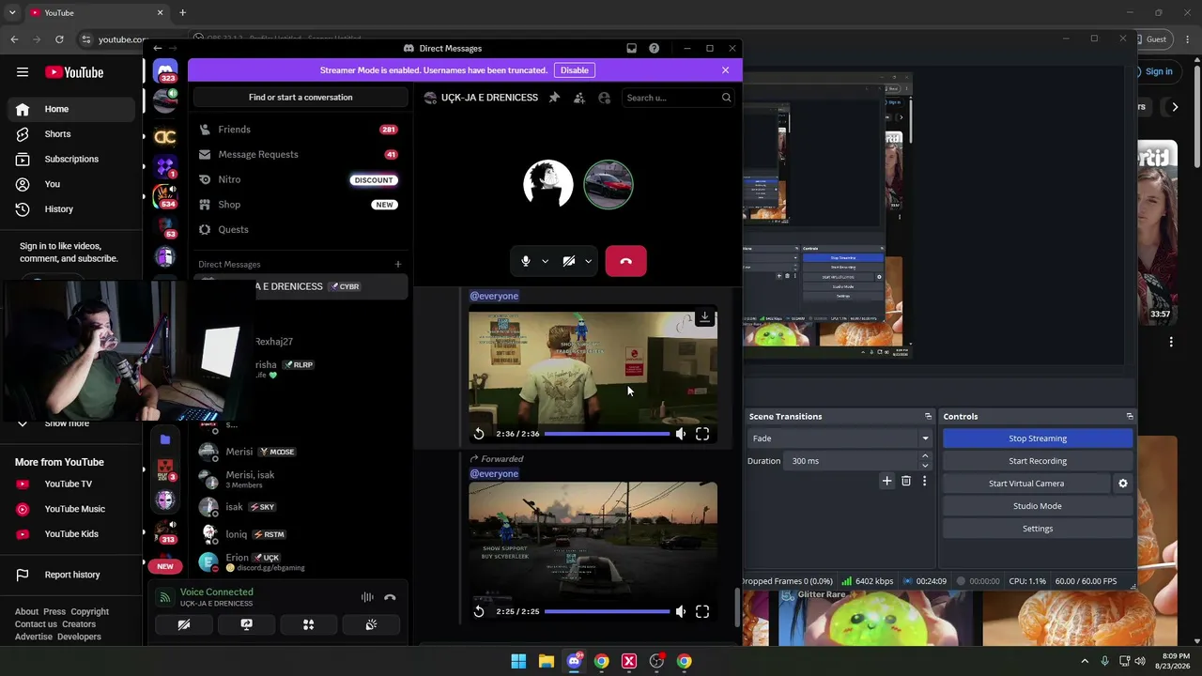This screenshot has height=676, width=1202.
Task: Undock the Scene Transitions panel in OBS
Action: pyautogui.click(x=928, y=416)
